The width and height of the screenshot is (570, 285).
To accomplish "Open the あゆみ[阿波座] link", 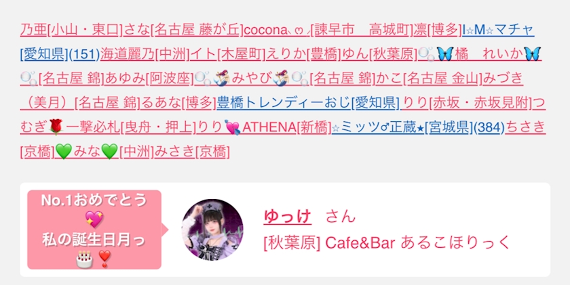I will pyautogui.click(x=149, y=79).
